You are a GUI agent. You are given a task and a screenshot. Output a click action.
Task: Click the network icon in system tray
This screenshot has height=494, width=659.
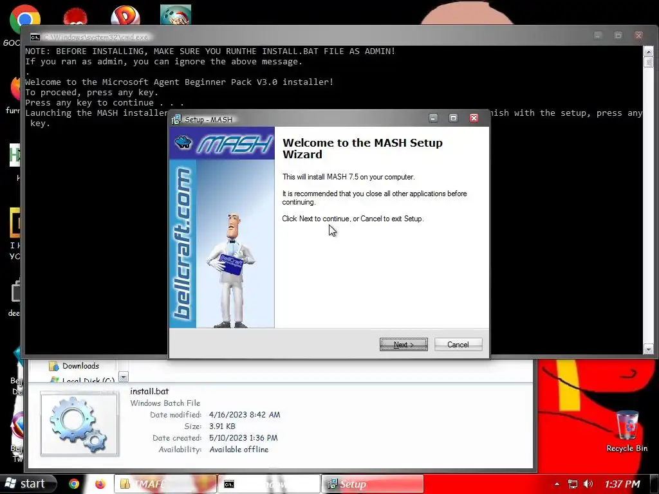point(572,484)
